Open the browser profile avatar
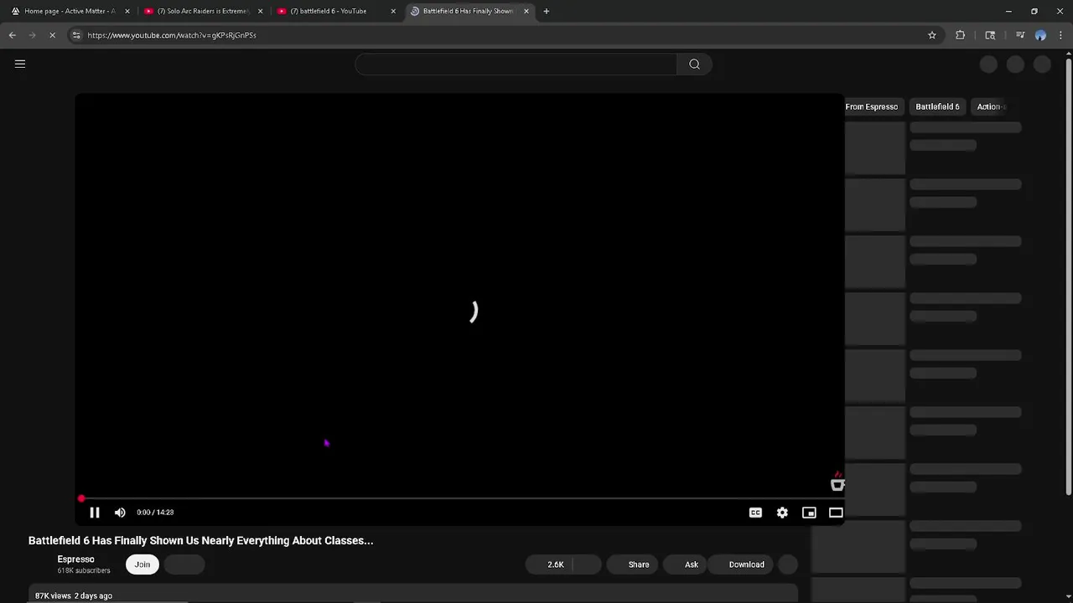1073x603 pixels. (1040, 35)
